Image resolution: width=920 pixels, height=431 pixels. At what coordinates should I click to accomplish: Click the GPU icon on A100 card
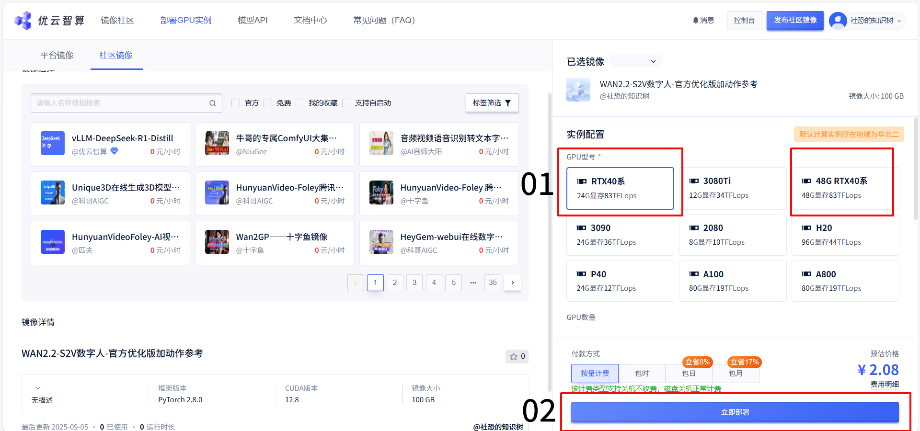(694, 274)
